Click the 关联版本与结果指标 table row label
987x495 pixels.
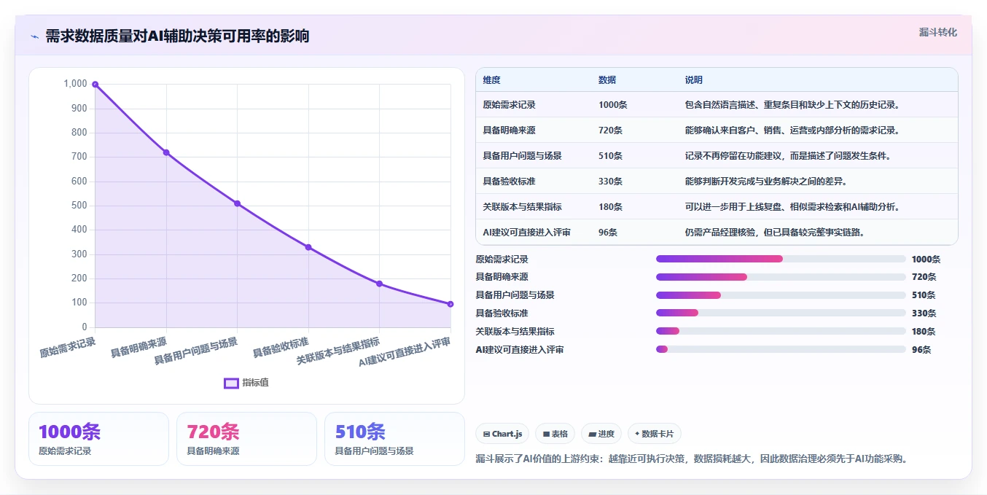pyautogui.click(x=522, y=207)
